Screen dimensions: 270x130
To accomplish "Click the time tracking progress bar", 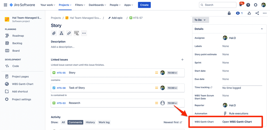I will pyautogui.click(x=242, y=85).
